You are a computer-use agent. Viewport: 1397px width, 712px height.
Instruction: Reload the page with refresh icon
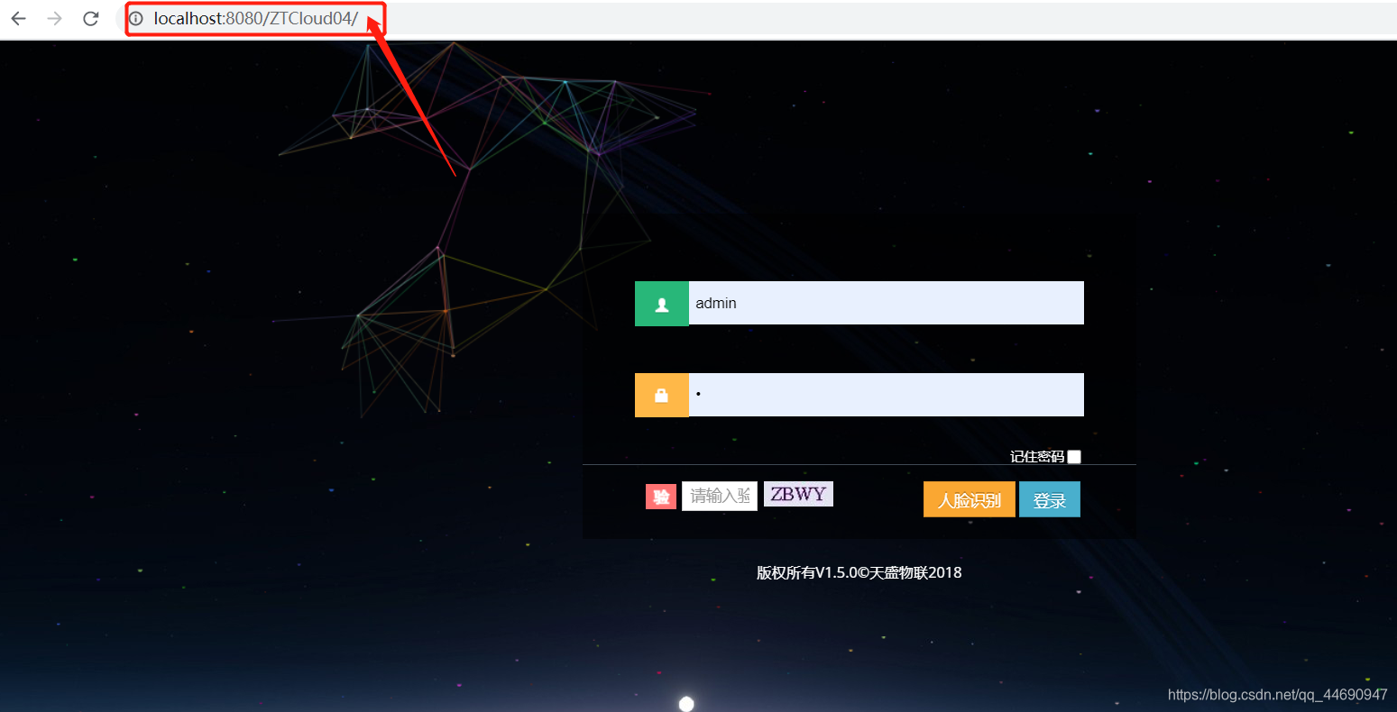click(91, 18)
